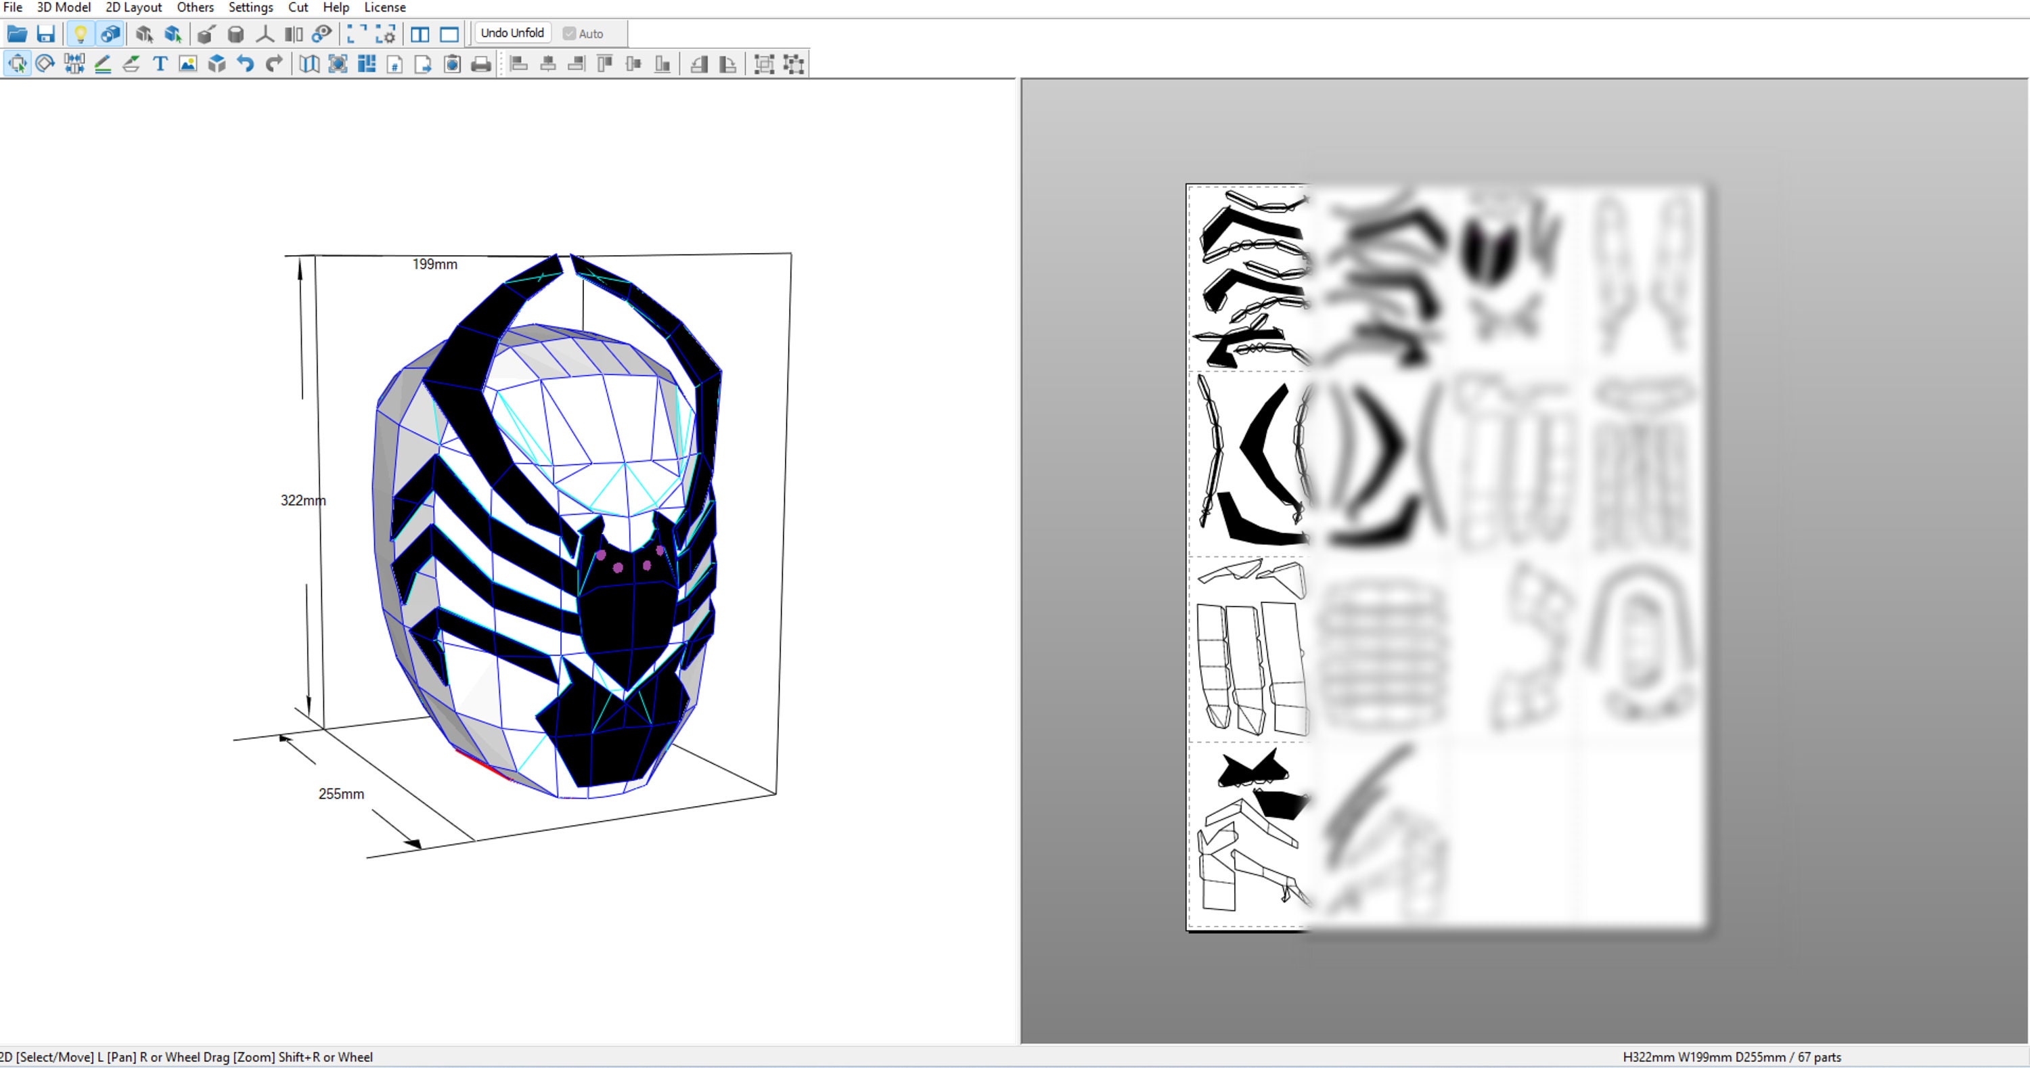Click the Undo Unfold button
Viewport: 2030px width, 1068px height.
tap(512, 32)
